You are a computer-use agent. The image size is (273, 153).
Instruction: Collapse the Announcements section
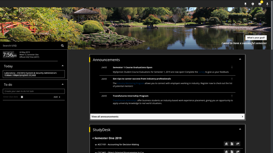[x=240, y=59]
